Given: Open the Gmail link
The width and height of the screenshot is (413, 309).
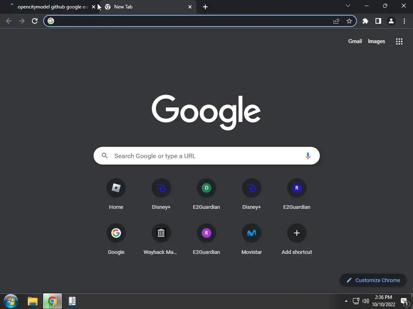Looking at the screenshot, I should point(355,41).
